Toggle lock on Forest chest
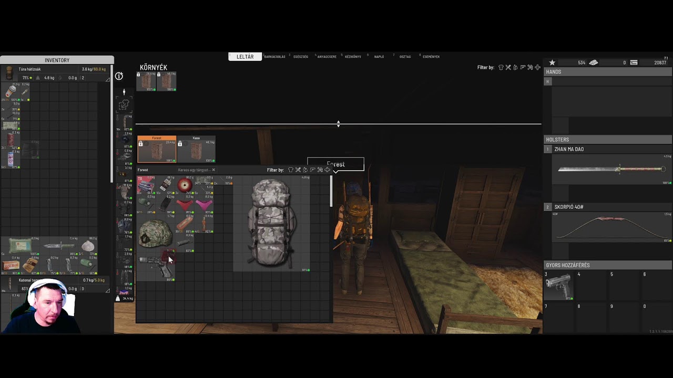This screenshot has height=378, width=673. tap(140, 144)
